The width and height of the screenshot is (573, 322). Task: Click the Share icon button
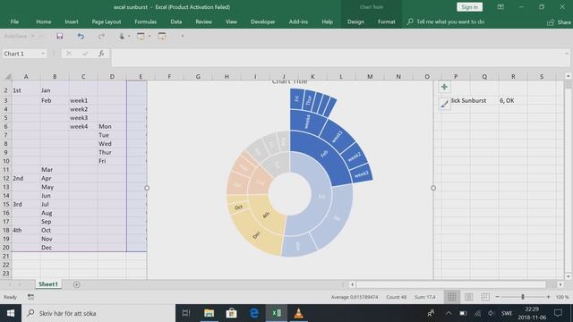(x=559, y=22)
